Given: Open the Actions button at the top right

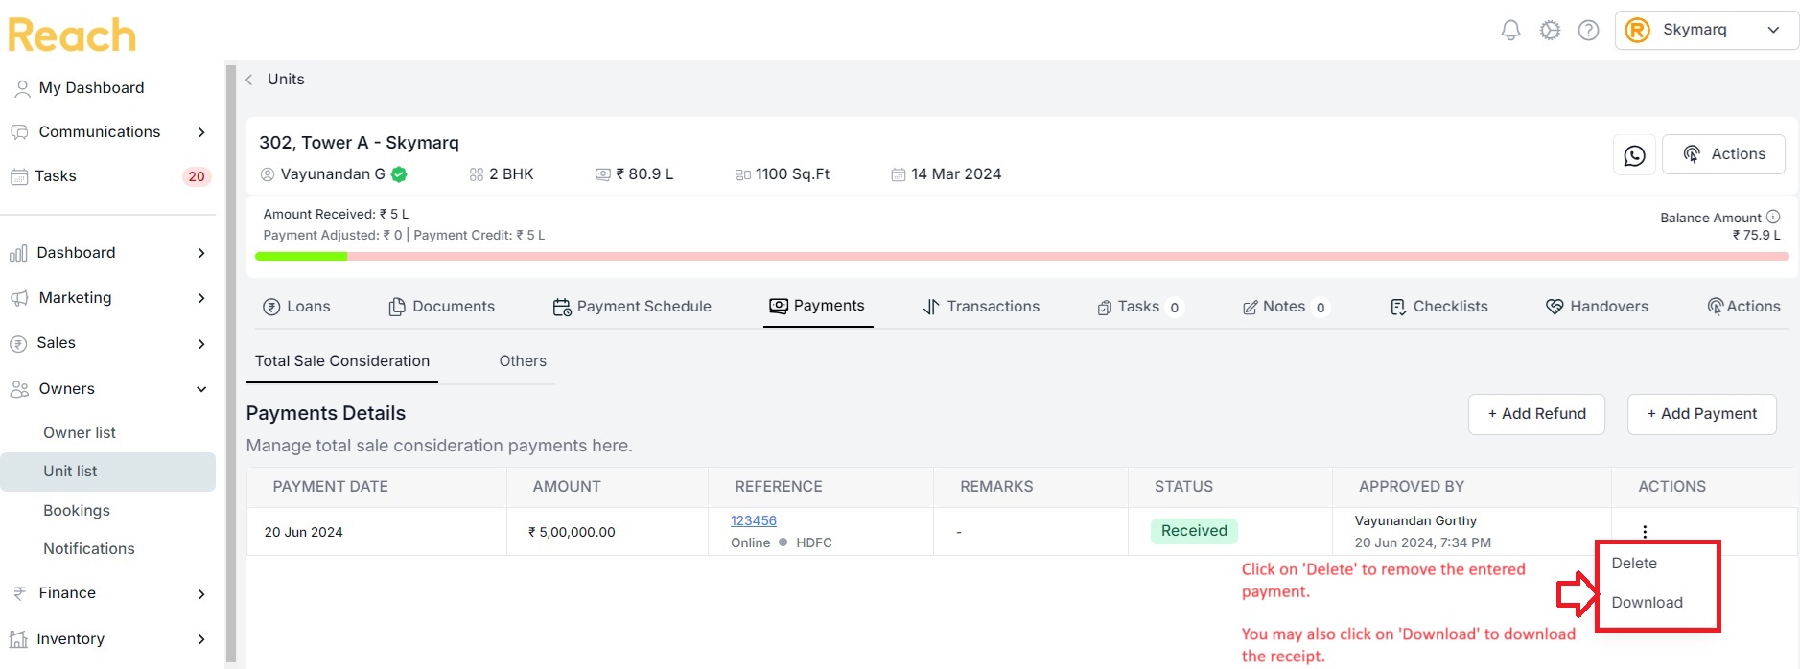Looking at the screenshot, I should 1723,154.
